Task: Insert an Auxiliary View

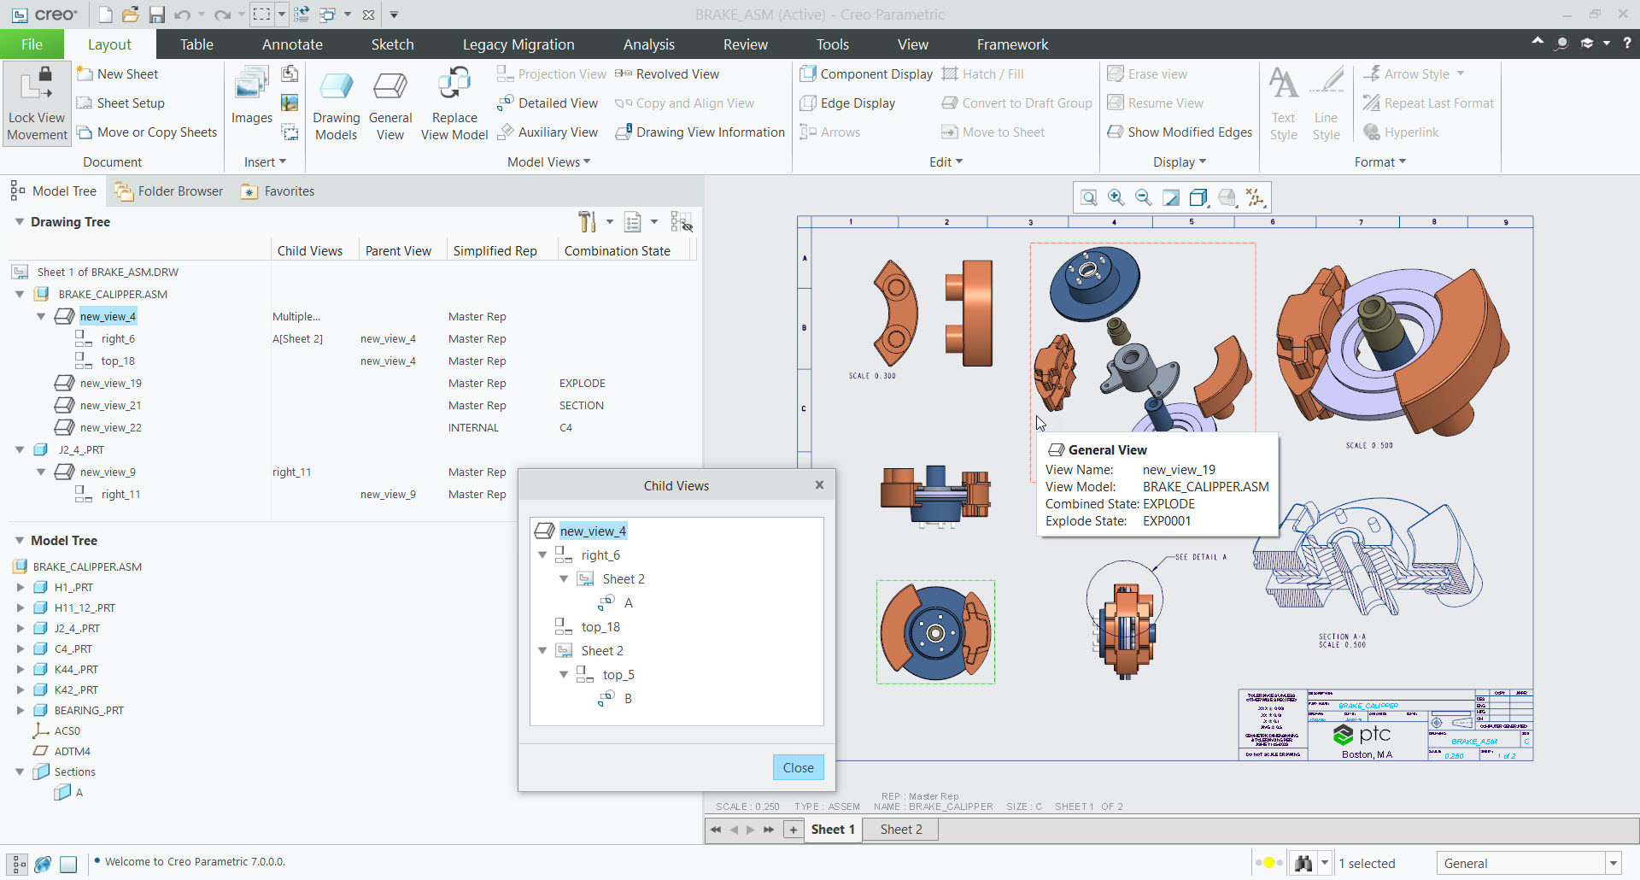Action: (548, 132)
